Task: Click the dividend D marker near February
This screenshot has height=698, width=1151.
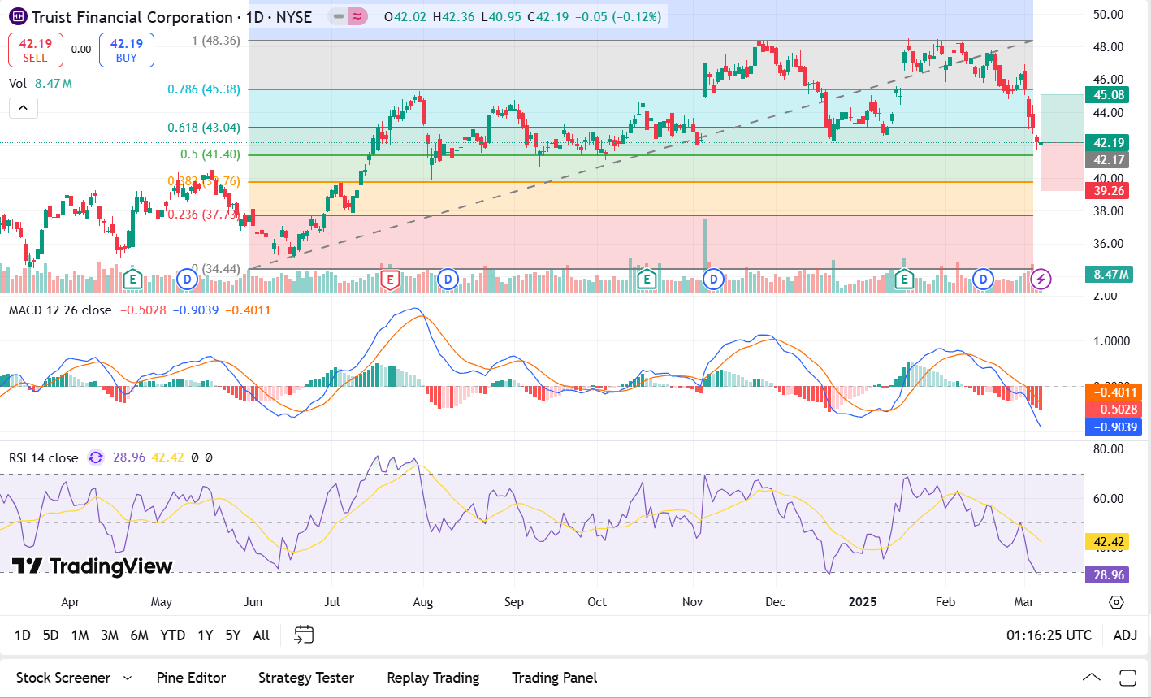Action: coord(984,280)
